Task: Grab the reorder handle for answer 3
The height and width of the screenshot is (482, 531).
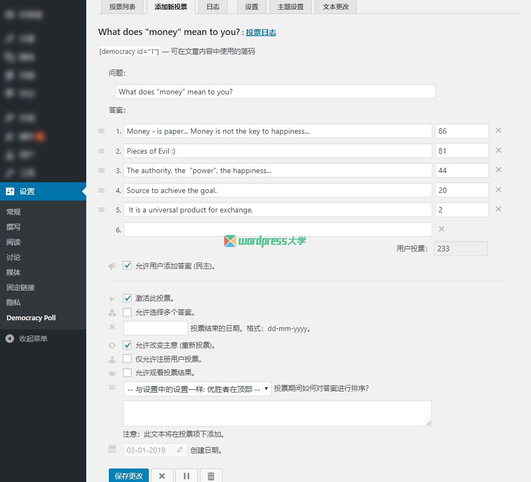Action: tap(101, 170)
